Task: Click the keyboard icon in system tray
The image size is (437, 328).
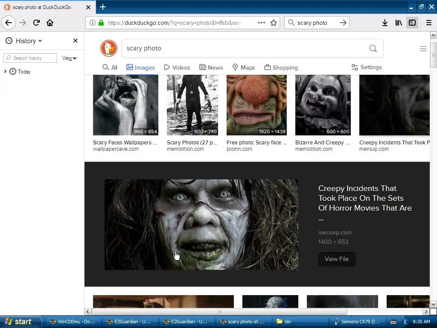Action: tap(393, 322)
